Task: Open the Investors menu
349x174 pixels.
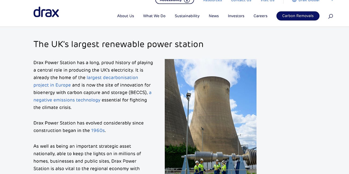Action: (x=236, y=16)
